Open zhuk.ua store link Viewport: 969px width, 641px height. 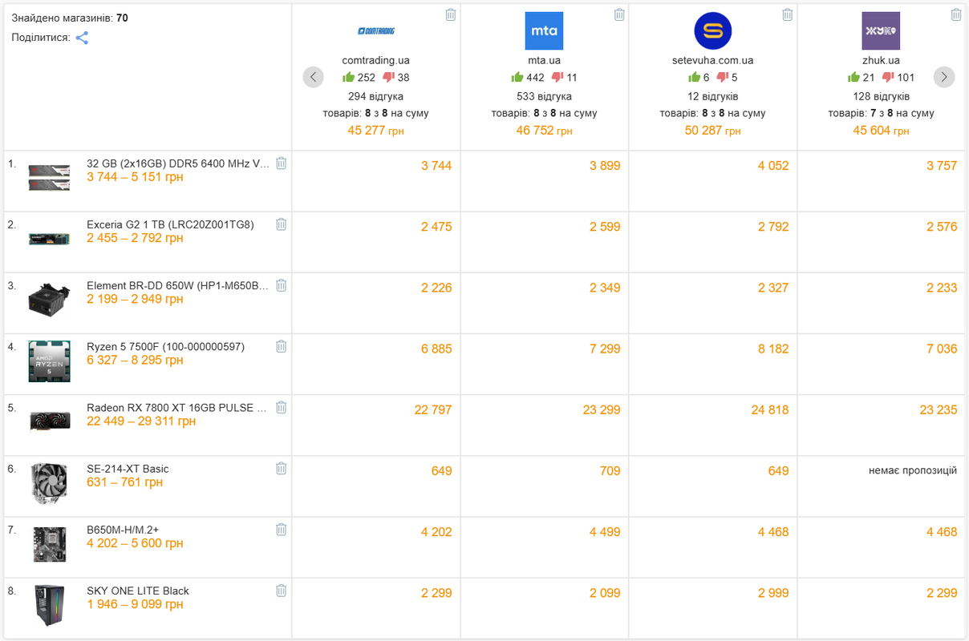click(x=881, y=60)
